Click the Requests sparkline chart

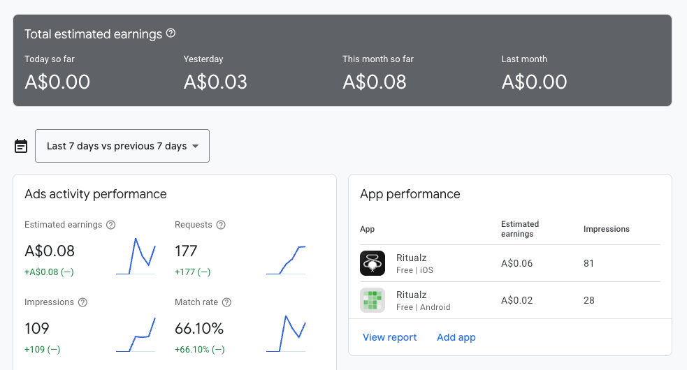(x=286, y=260)
